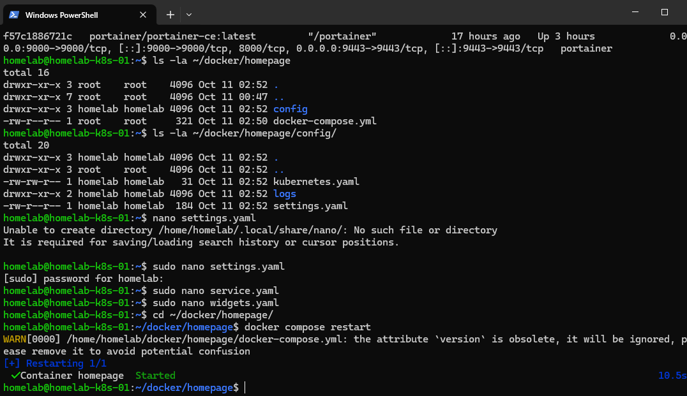Click the blue "config" directory name
This screenshot has height=396, width=687.
[x=291, y=109]
